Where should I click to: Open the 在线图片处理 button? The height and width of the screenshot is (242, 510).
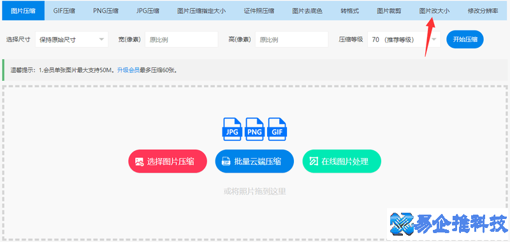click(342, 161)
